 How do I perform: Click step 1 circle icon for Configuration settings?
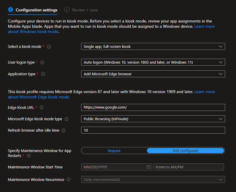pyautogui.click(x=10, y=10)
